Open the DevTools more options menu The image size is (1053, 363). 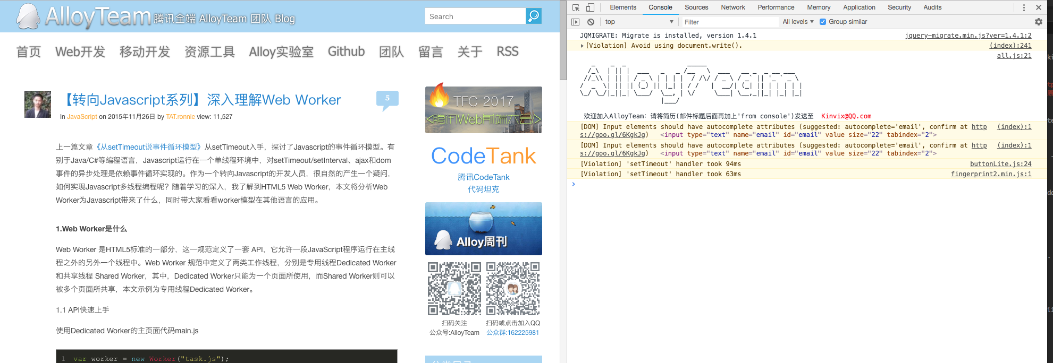click(1024, 7)
